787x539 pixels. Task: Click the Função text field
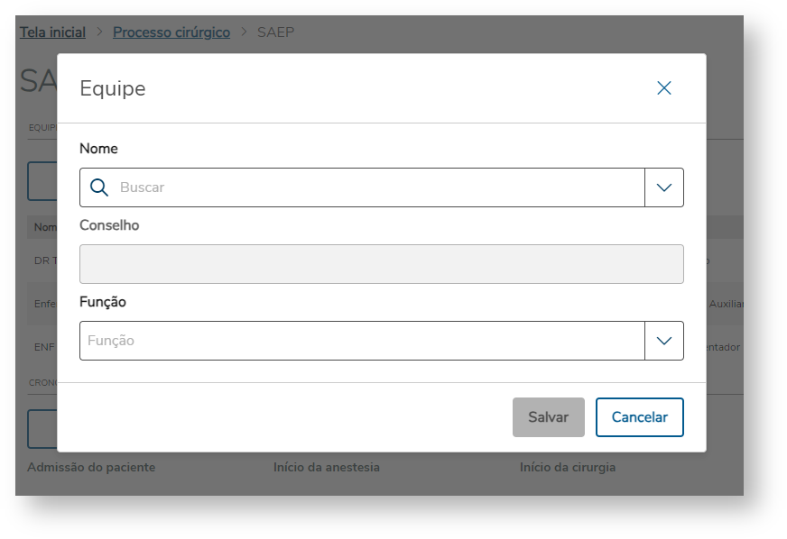(361, 341)
